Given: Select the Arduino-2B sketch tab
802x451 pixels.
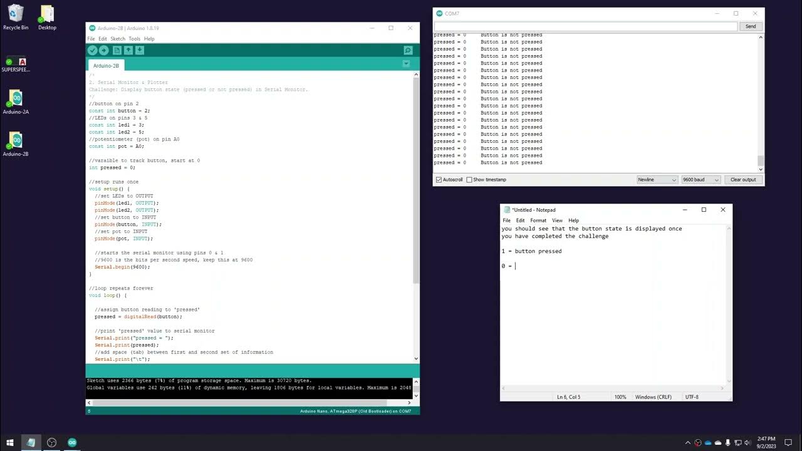Looking at the screenshot, I should coord(106,66).
